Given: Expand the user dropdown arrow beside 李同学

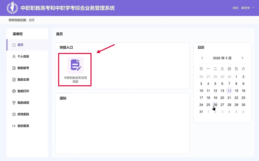Looking at the screenshot, I should pos(253,8).
